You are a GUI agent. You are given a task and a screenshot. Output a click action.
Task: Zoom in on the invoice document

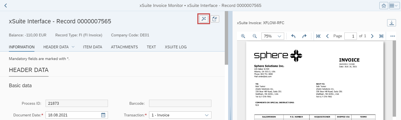tap(243, 36)
